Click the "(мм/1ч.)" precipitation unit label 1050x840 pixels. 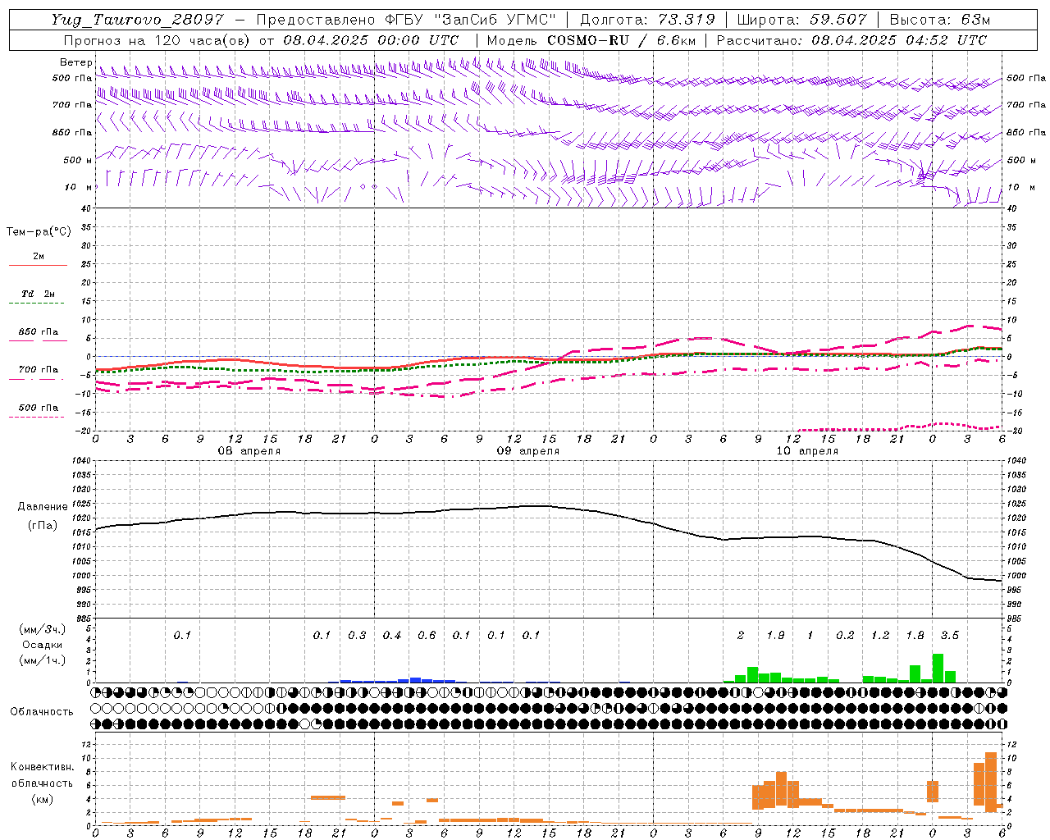43,660
